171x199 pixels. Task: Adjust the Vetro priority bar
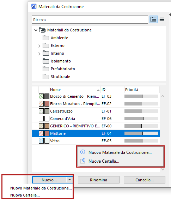pyautogui.click(x=141, y=141)
